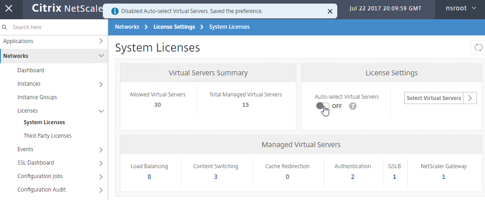Click System Licenses breadcrumb
Viewport: 485px width, 200px height.
pyautogui.click(x=229, y=27)
